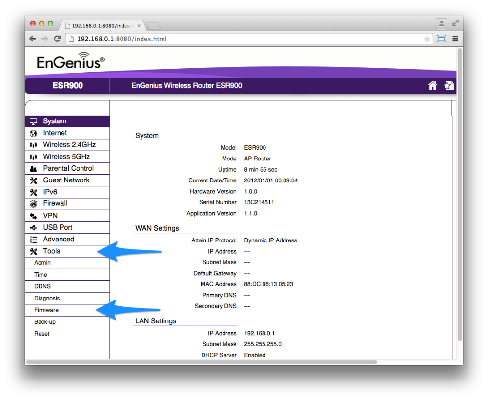Close the 192.168.0.1 browser tab
488x400 pixels.
139,26
